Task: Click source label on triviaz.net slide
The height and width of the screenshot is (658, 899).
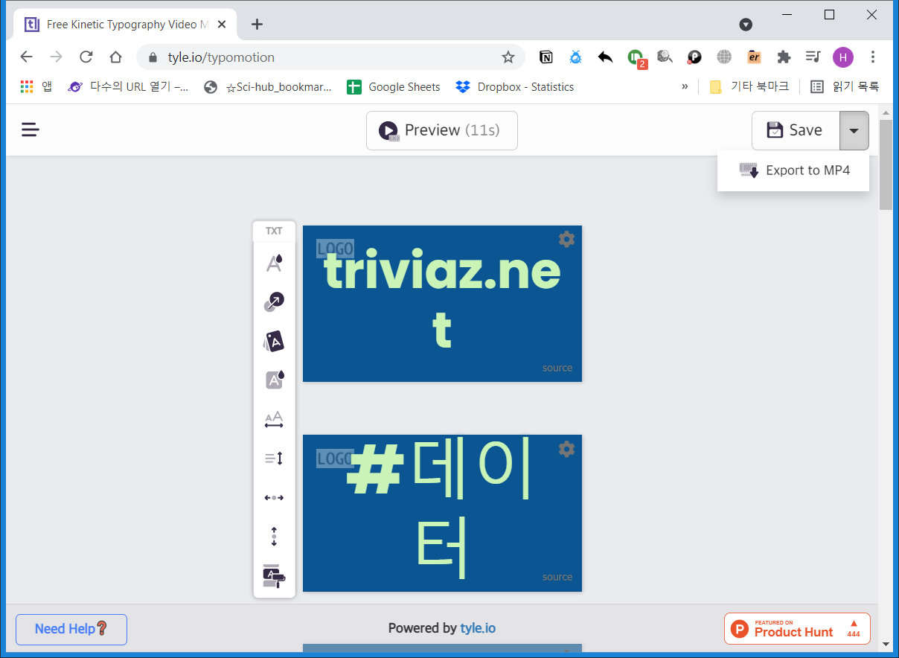Action: [557, 368]
